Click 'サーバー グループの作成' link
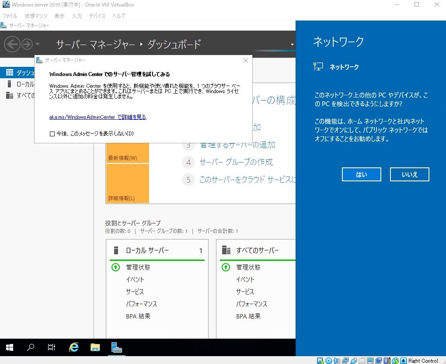Image resolution: width=446 pixels, height=364 pixels. 236,162
